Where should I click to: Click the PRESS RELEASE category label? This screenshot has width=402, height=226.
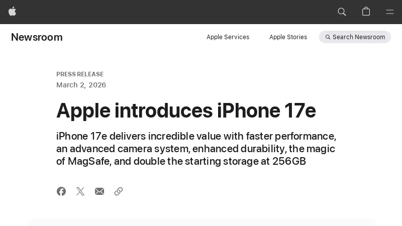click(80, 74)
